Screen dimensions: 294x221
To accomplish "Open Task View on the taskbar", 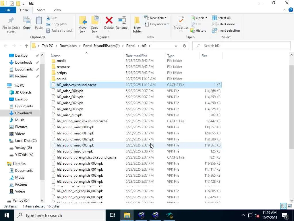I will [x=113, y=215].
